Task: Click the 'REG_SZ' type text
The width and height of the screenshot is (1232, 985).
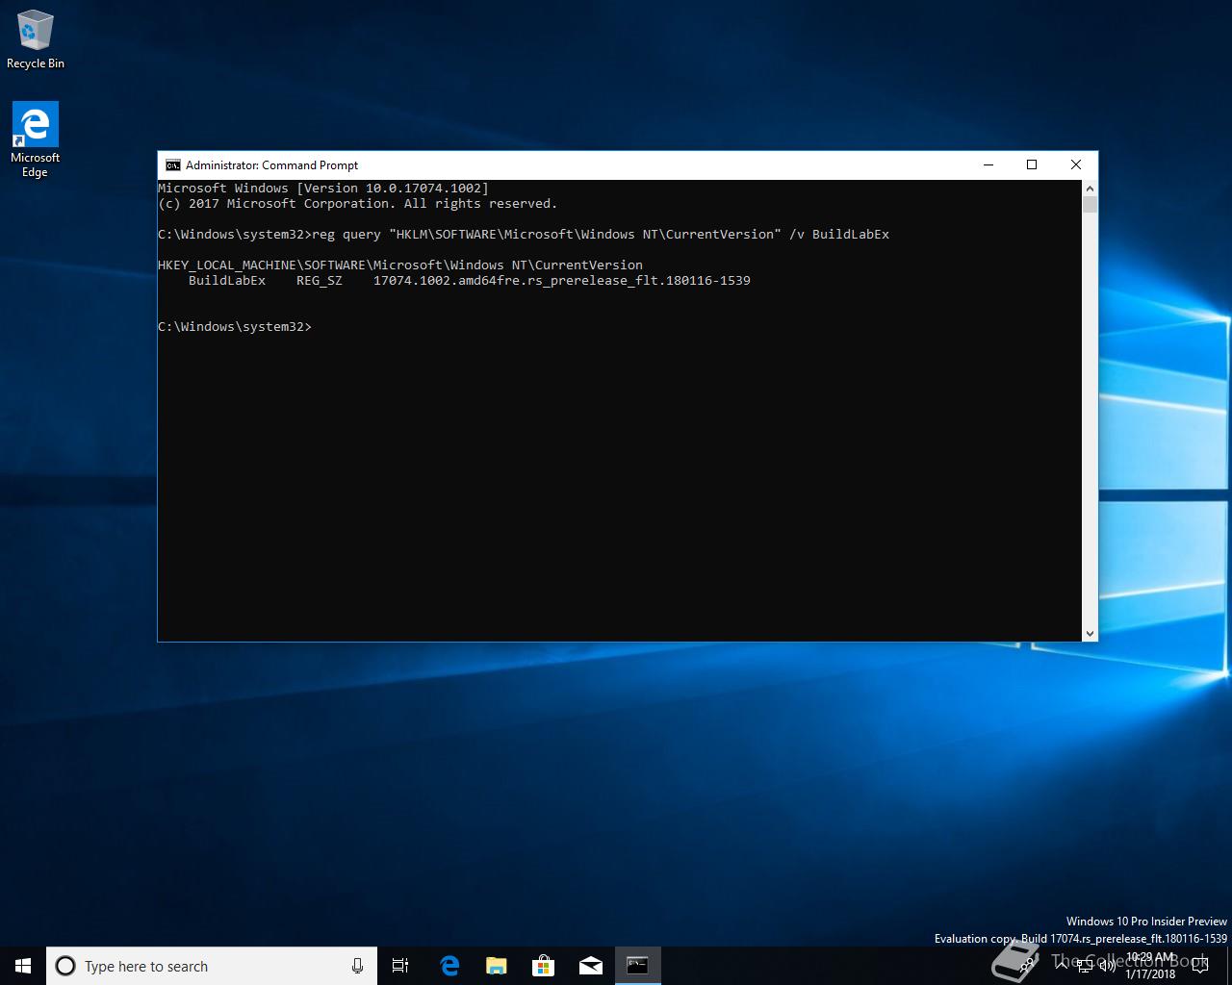Action: tap(320, 281)
